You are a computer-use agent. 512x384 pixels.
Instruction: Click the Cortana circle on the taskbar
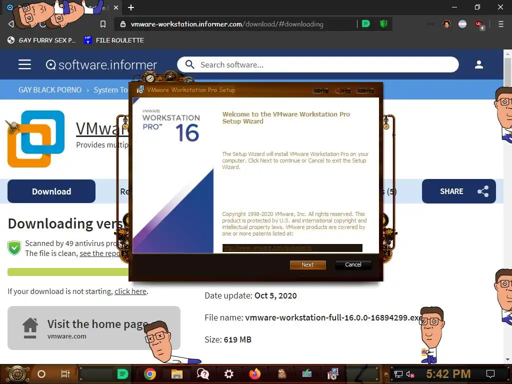[41, 374]
